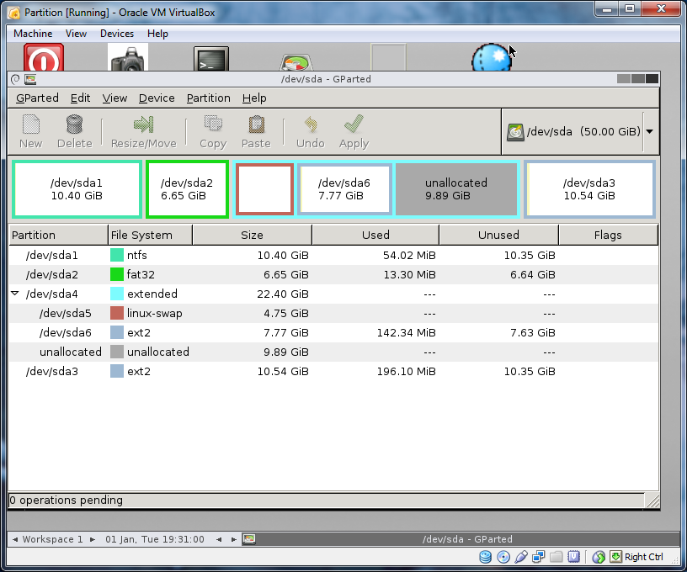Click the left arrow beside the taskbar
687x572 pixels.
[x=219, y=539]
